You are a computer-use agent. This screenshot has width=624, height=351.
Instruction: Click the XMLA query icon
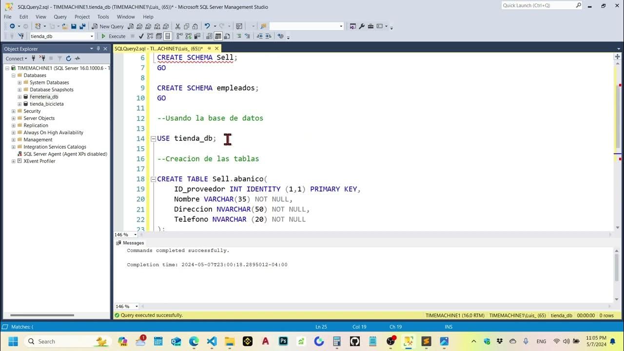click(x=157, y=26)
